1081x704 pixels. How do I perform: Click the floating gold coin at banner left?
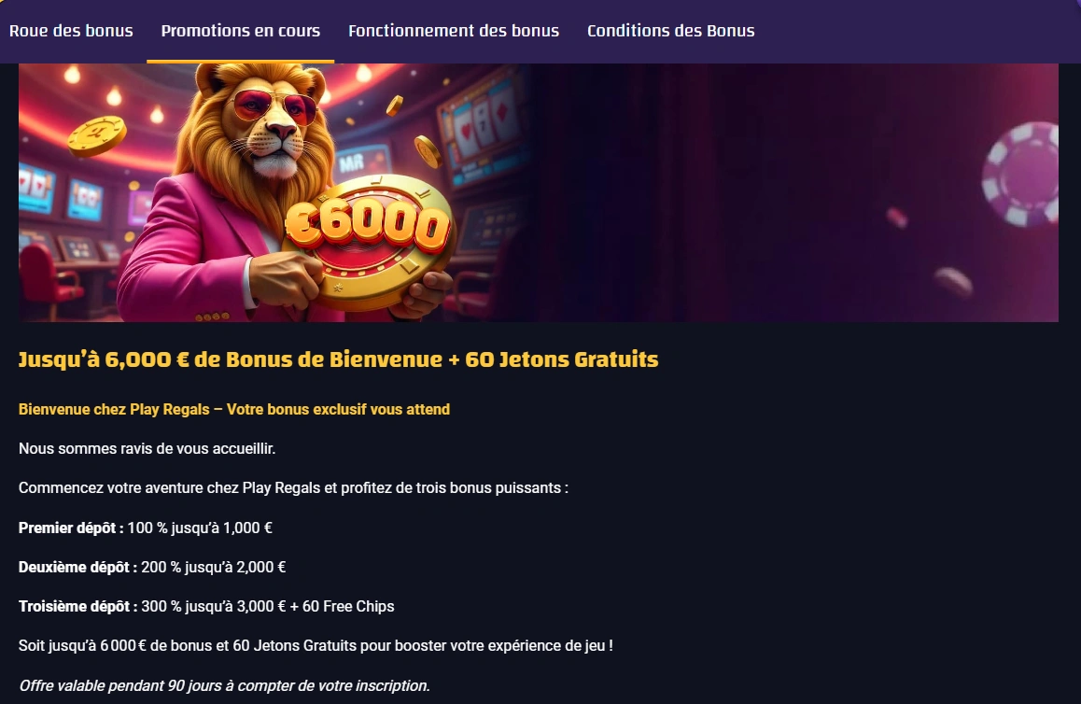click(x=97, y=135)
